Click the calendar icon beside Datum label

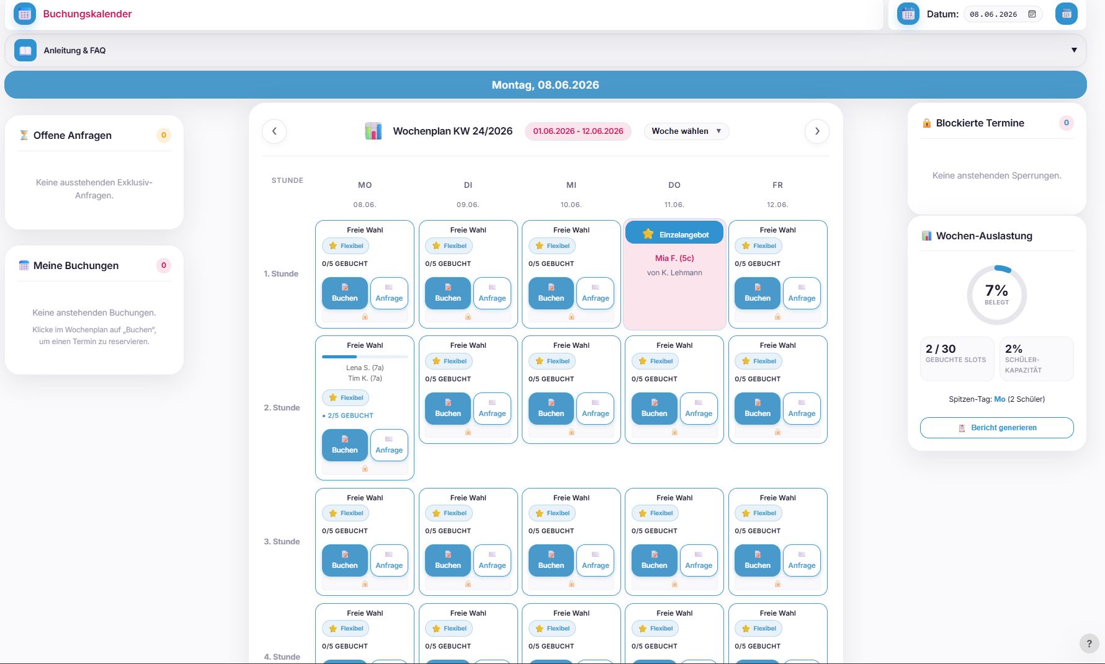point(908,14)
